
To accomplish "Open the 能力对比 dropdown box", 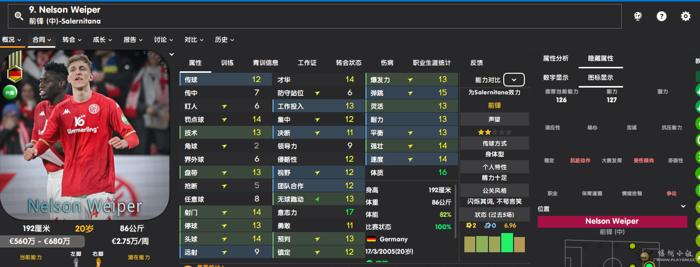I will click(514, 80).
